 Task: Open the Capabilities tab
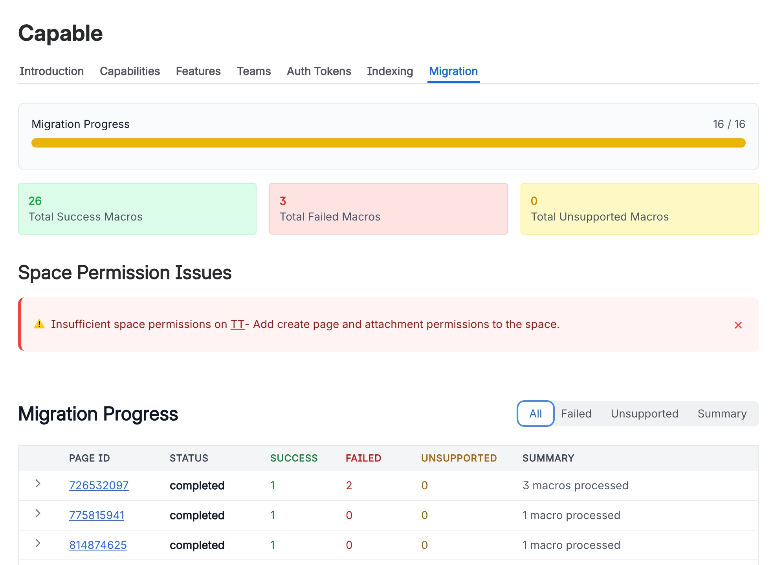130,71
